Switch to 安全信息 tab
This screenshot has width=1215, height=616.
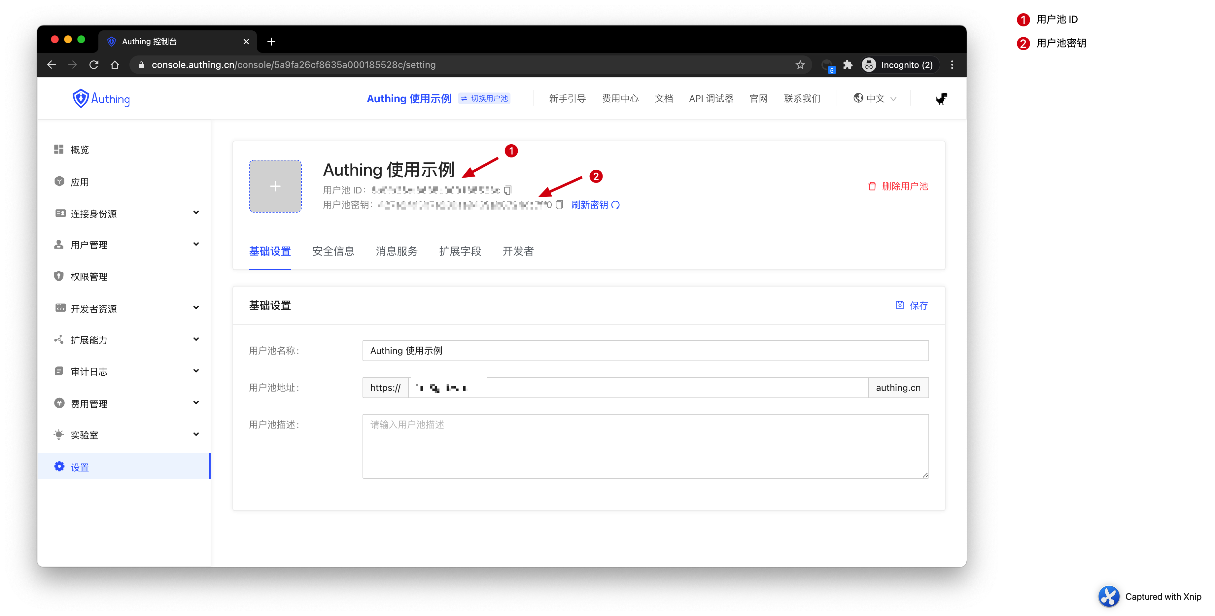click(x=333, y=252)
